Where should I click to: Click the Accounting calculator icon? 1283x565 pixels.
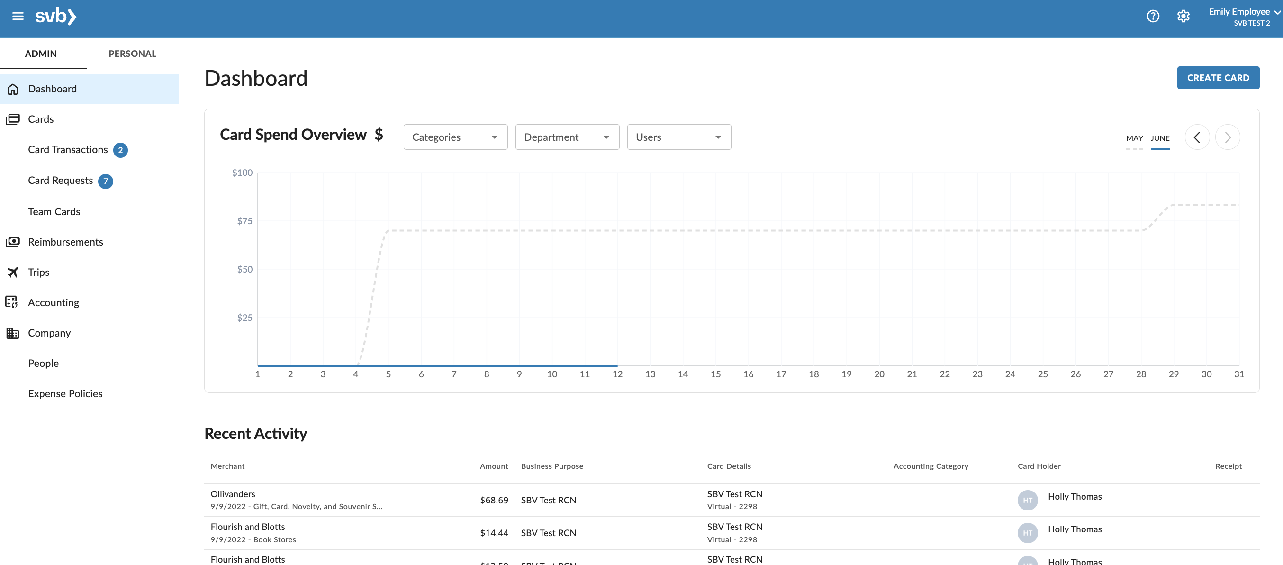coord(12,302)
